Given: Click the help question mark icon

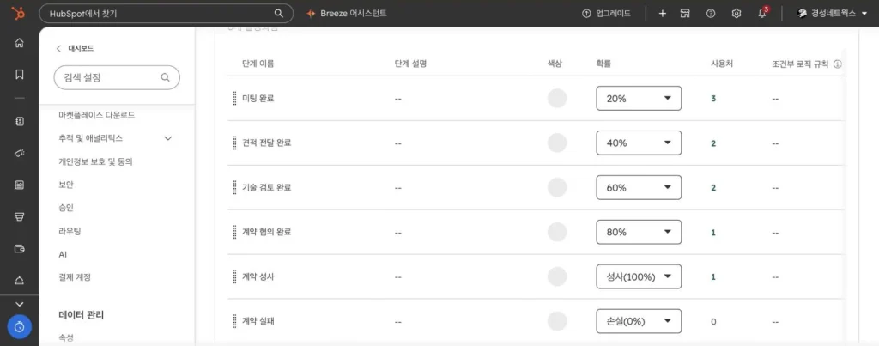Looking at the screenshot, I should pyautogui.click(x=711, y=14).
